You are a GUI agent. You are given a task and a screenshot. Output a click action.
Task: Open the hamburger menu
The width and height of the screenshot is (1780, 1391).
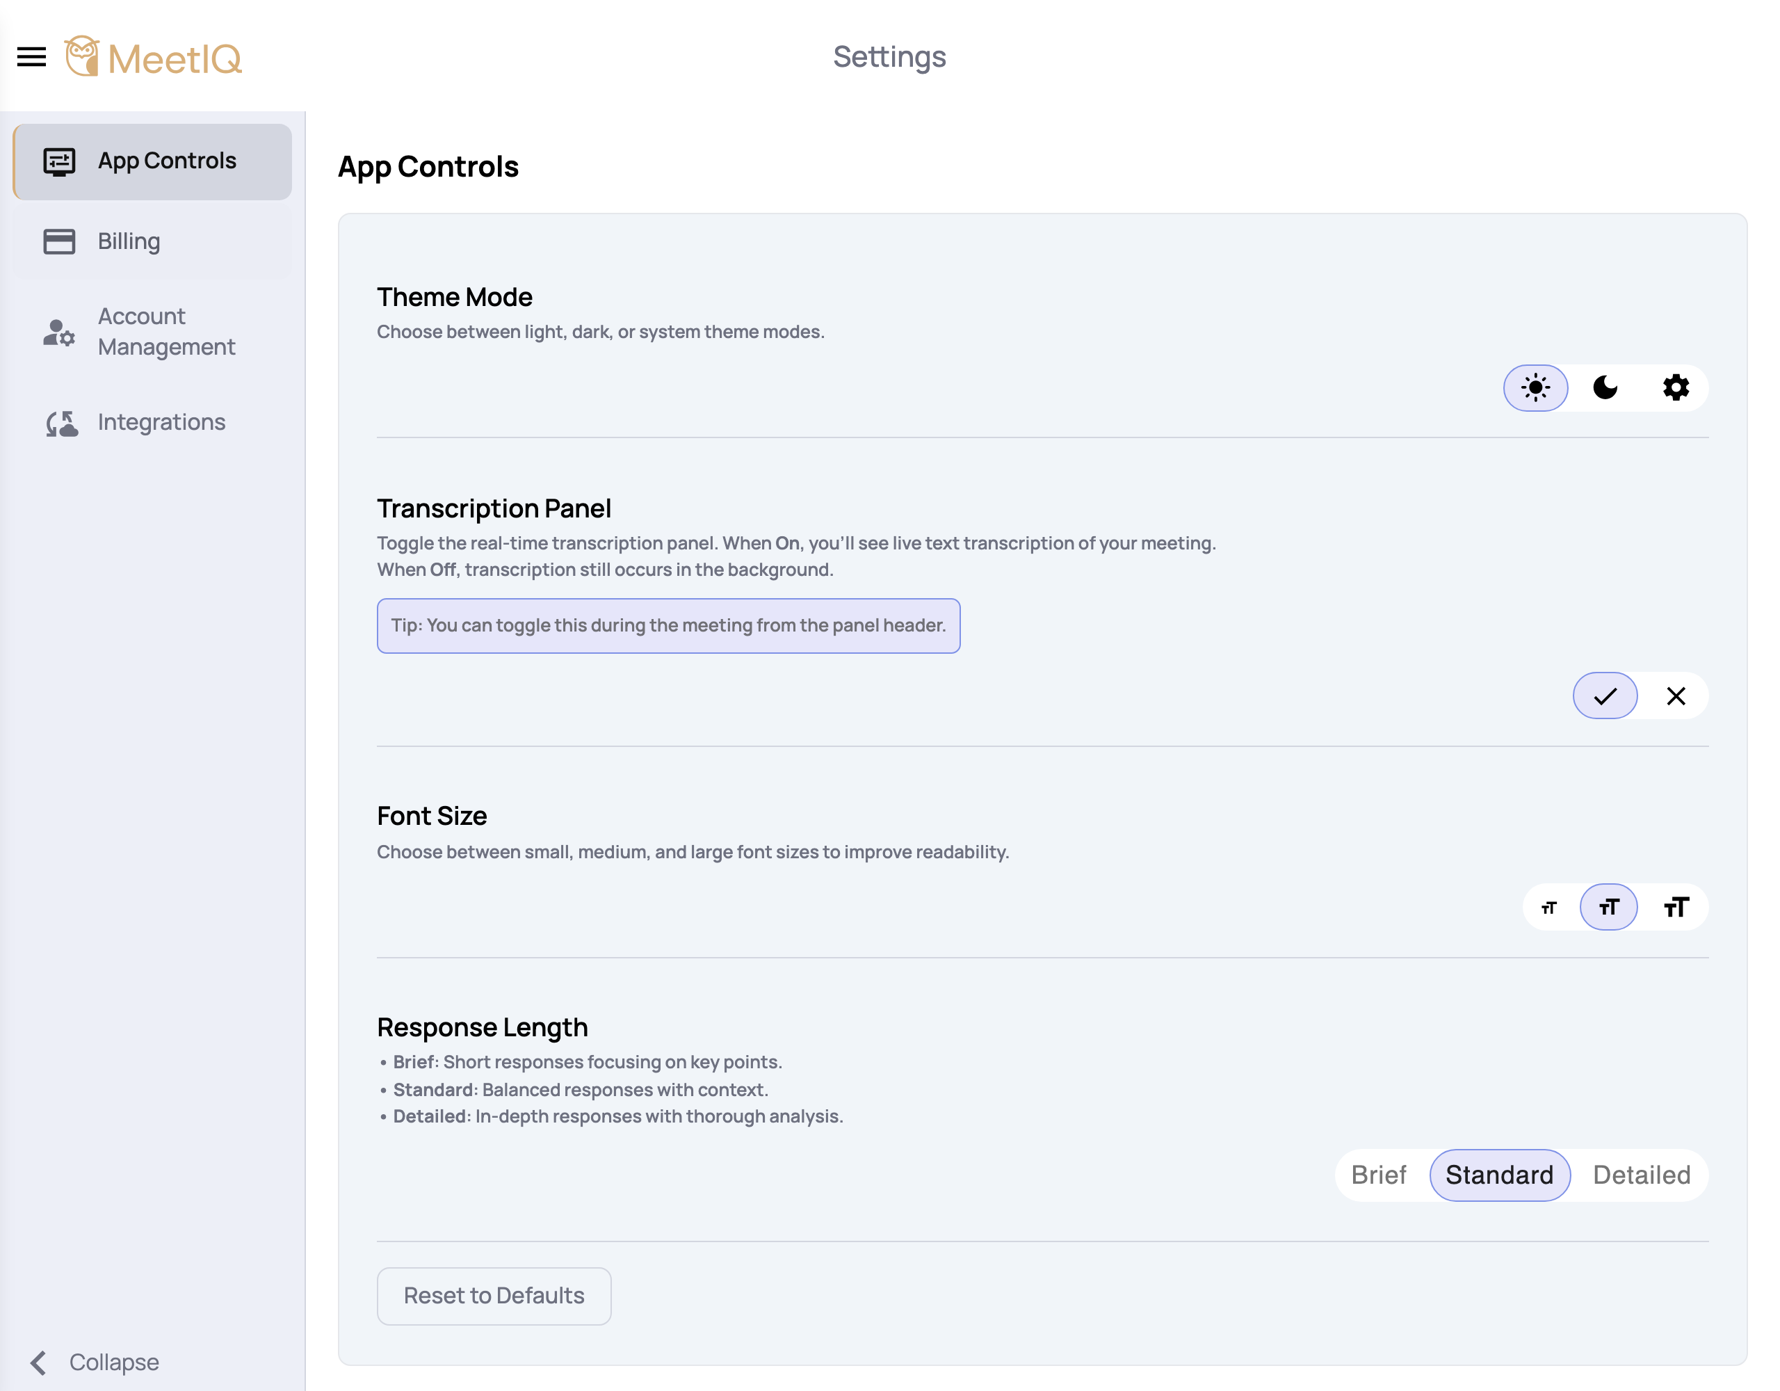tap(31, 57)
